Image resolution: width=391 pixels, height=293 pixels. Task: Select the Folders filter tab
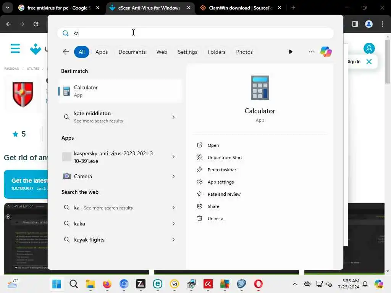pos(217,52)
